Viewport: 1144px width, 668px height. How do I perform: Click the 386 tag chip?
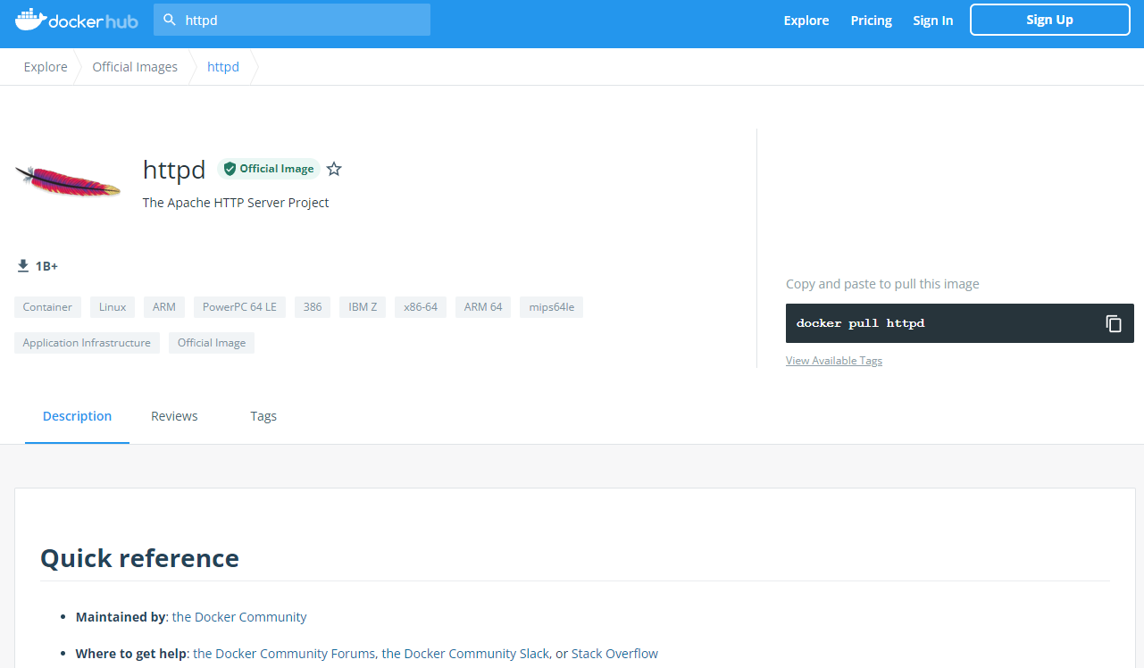pyautogui.click(x=313, y=307)
